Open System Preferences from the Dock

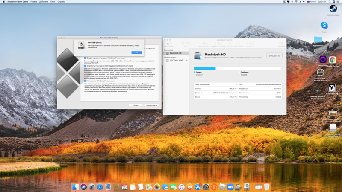click(x=206, y=187)
